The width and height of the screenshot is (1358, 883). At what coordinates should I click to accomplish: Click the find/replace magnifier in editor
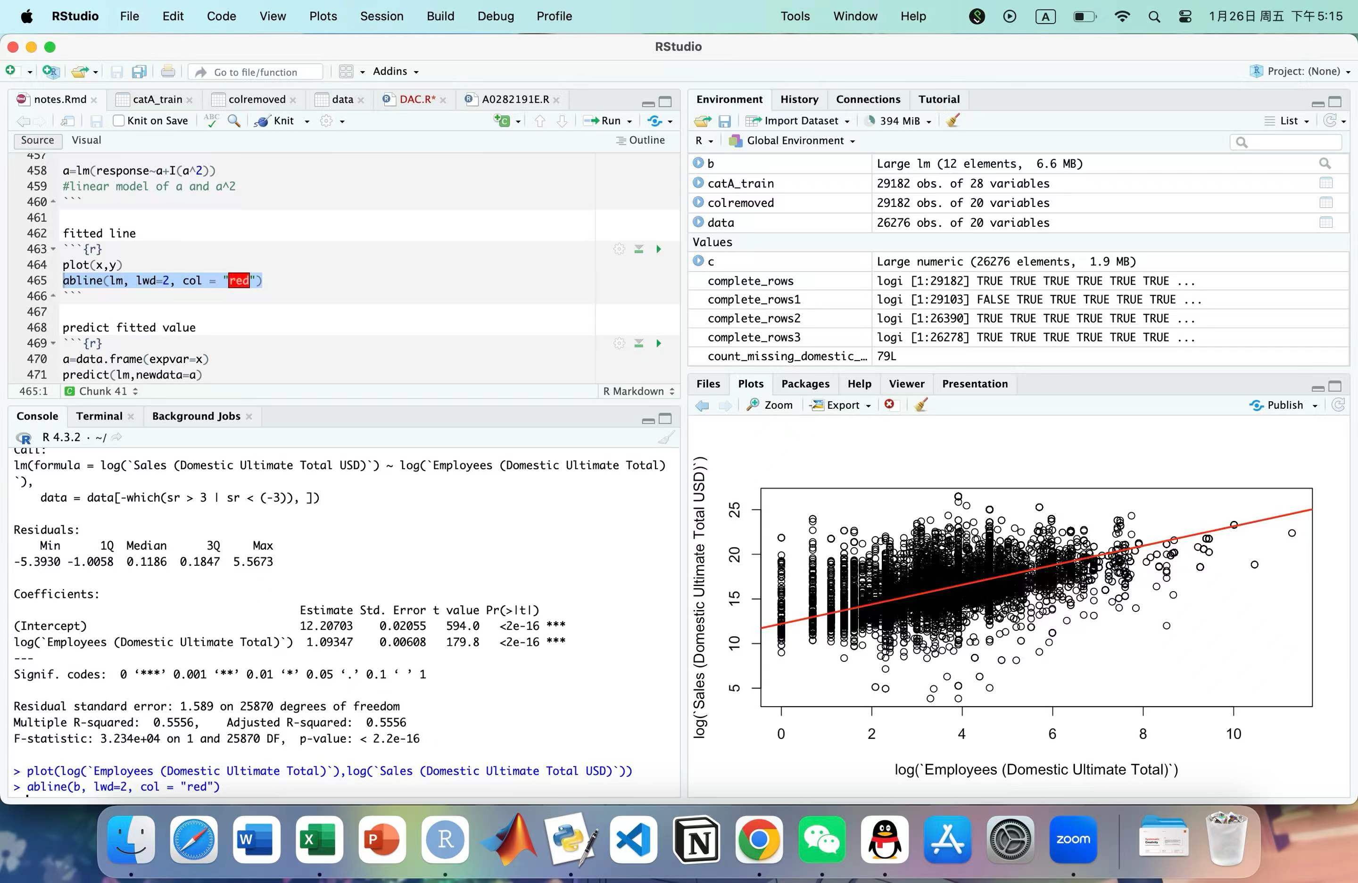tap(234, 121)
